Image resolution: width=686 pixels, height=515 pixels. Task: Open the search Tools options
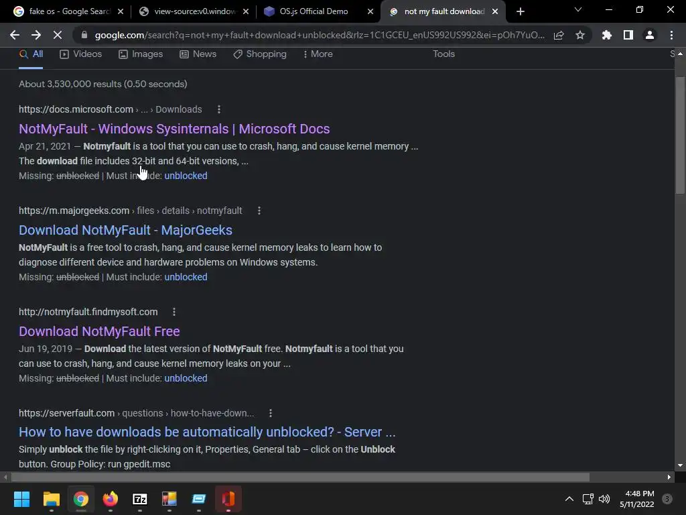(443, 54)
